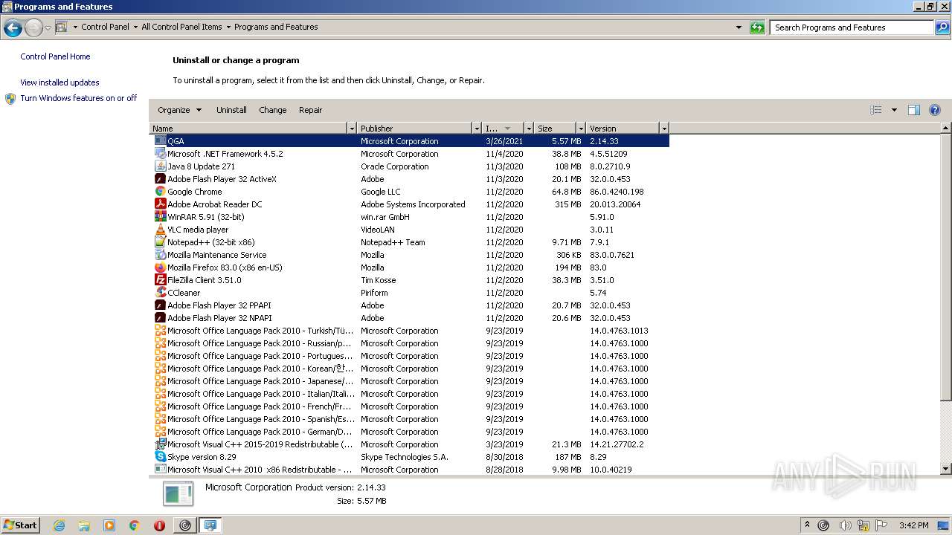The height and width of the screenshot is (535, 952).
Task: Click the Start button
Action: click(21, 525)
